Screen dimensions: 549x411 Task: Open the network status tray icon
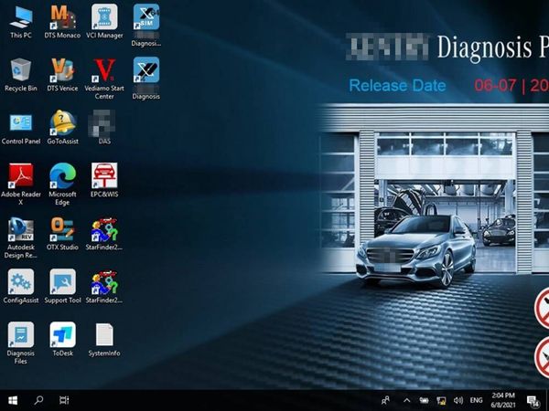(441, 401)
